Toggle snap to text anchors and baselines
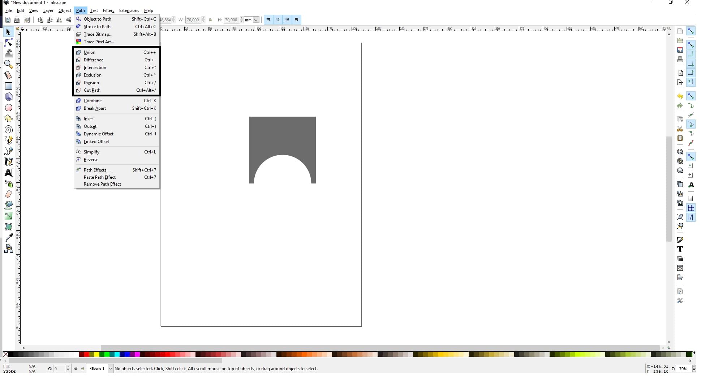This screenshot has width=701, height=377. click(691, 185)
